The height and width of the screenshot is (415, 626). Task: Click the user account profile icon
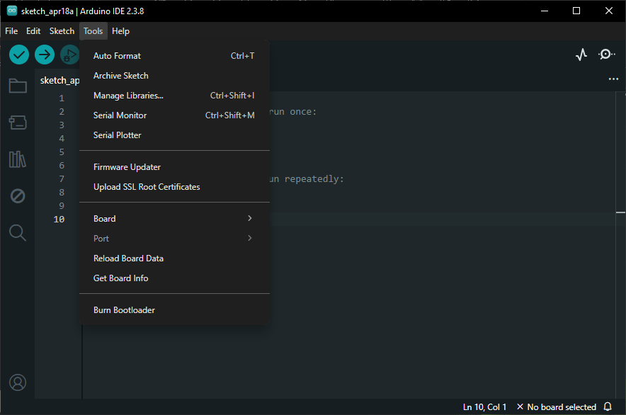[x=18, y=382]
